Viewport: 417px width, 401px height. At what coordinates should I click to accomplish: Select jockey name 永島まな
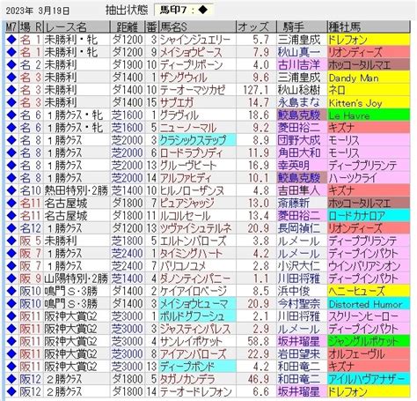299,102
